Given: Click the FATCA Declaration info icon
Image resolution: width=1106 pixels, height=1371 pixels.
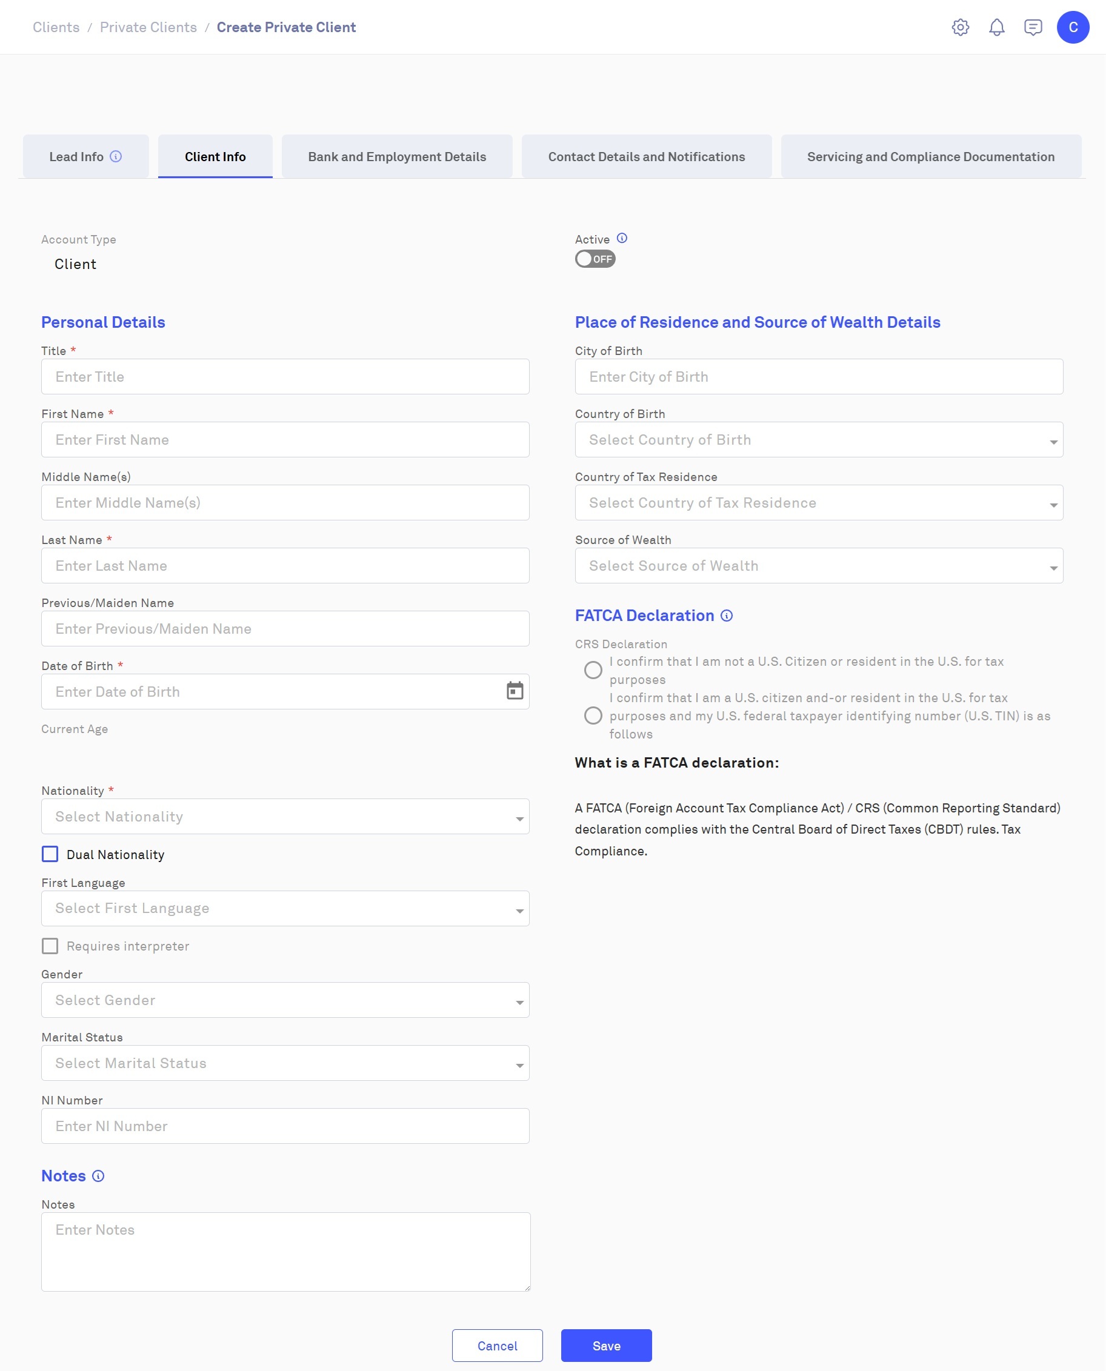Looking at the screenshot, I should (726, 616).
